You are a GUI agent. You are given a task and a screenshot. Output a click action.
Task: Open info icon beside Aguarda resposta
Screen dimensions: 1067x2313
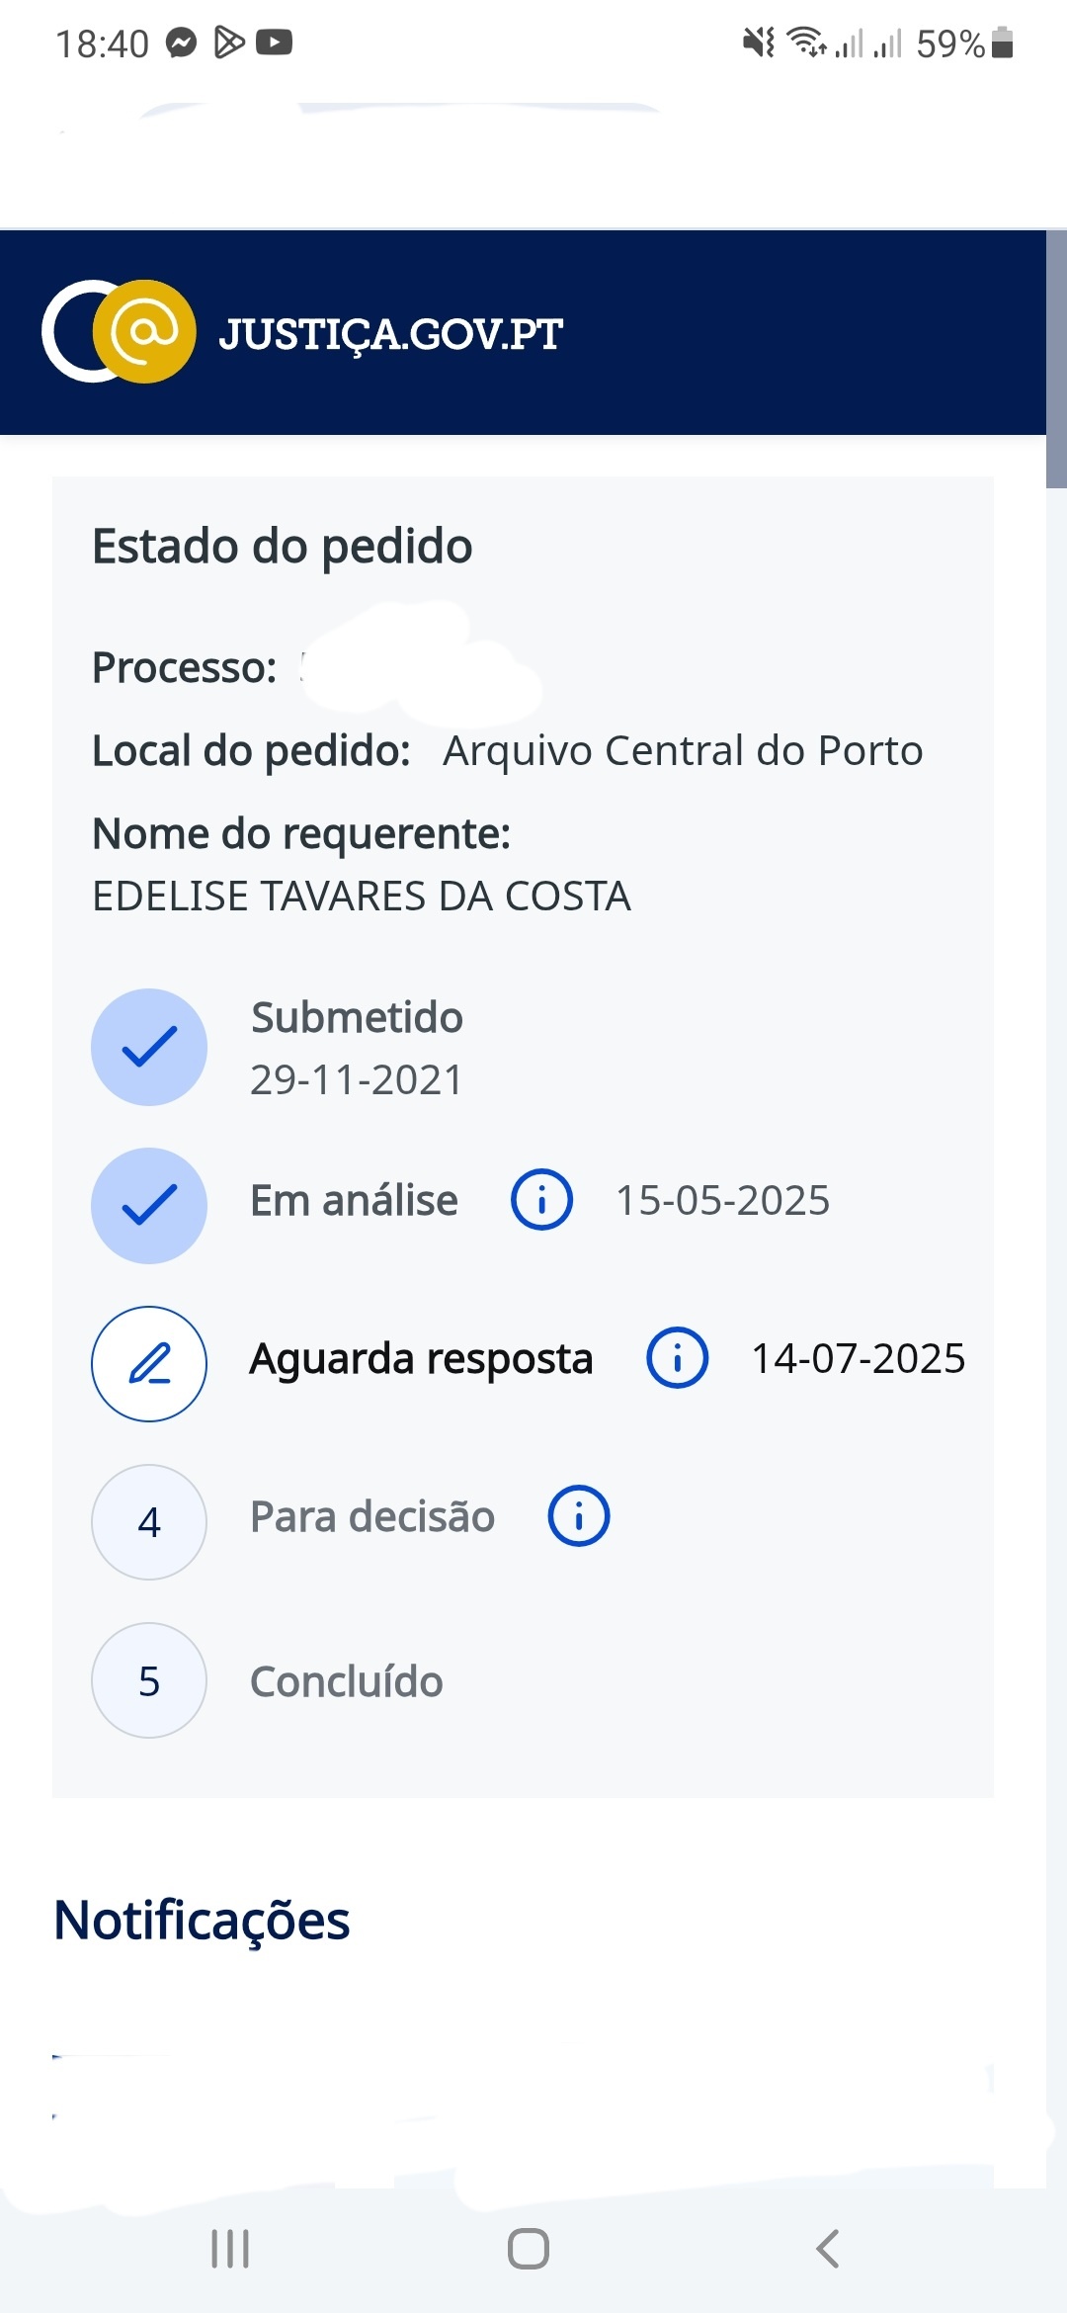[677, 1358]
